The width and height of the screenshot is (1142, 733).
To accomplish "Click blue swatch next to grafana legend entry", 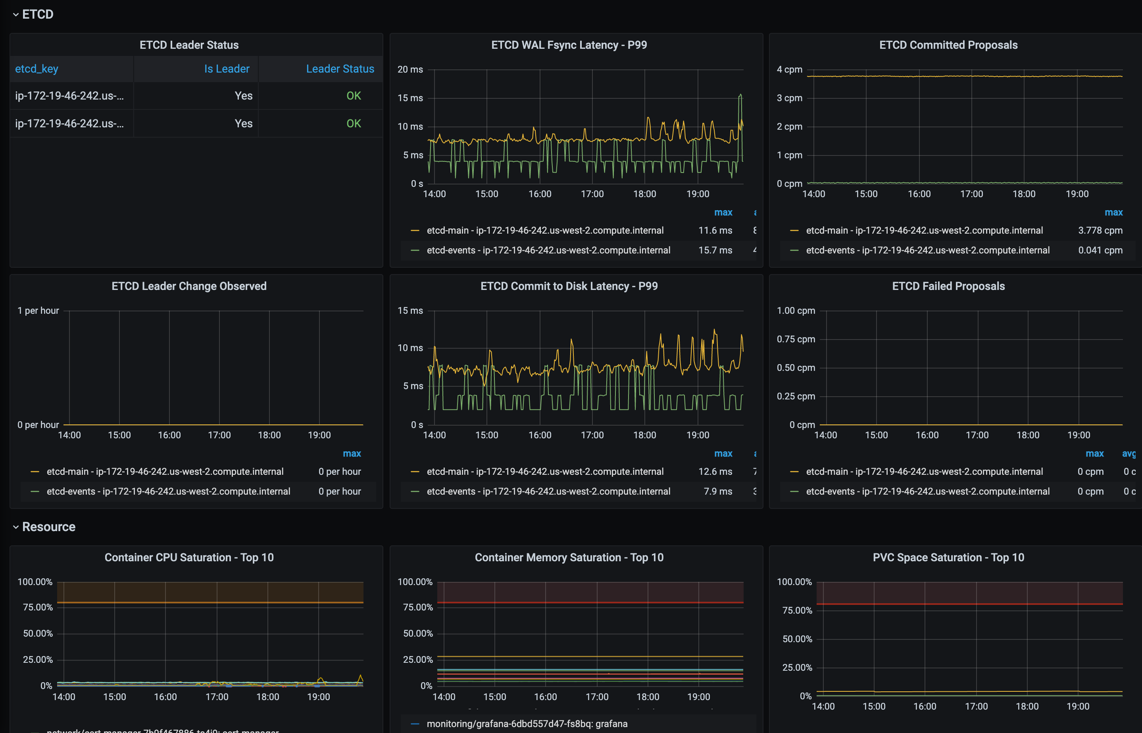I will [415, 724].
